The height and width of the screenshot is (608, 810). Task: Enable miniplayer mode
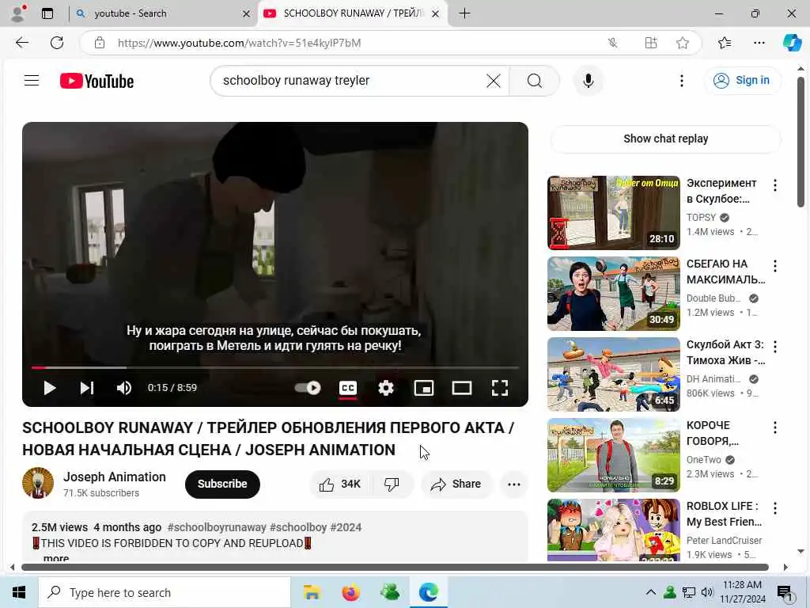(x=424, y=388)
